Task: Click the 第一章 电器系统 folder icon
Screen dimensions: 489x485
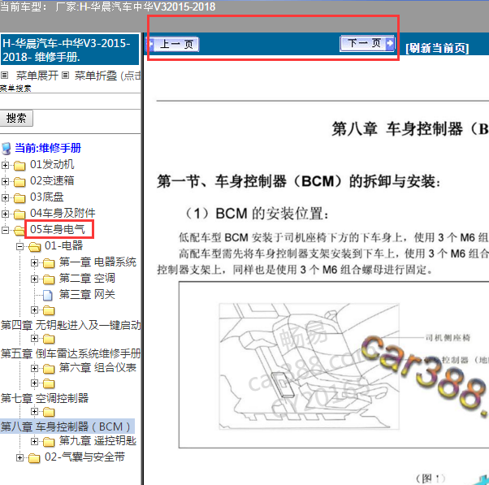Action: coord(49,263)
